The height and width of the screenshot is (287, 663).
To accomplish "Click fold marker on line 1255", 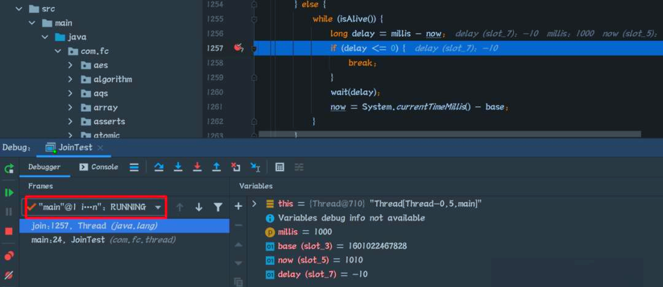I will pyautogui.click(x=254, y=19).
